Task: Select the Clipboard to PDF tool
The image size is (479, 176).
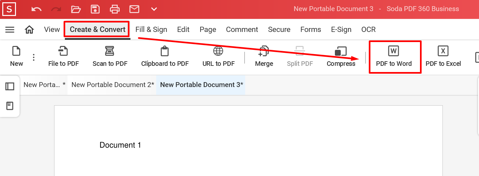Action: coord(165,57)
